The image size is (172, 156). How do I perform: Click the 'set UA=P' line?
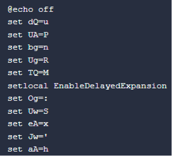coord(28,35)
